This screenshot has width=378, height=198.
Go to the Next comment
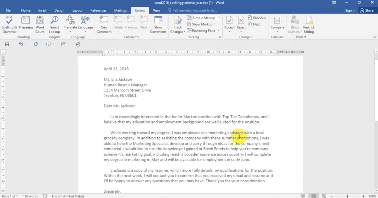pos(144,22)
